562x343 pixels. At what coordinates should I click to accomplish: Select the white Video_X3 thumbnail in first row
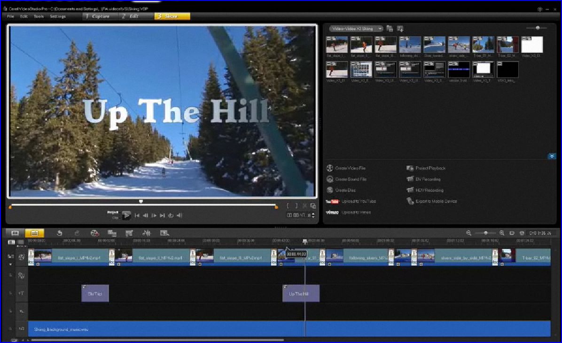(532, 45)
